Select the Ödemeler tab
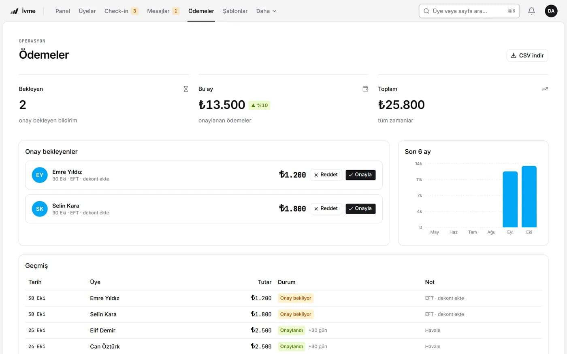 click(x=201, y=11)
